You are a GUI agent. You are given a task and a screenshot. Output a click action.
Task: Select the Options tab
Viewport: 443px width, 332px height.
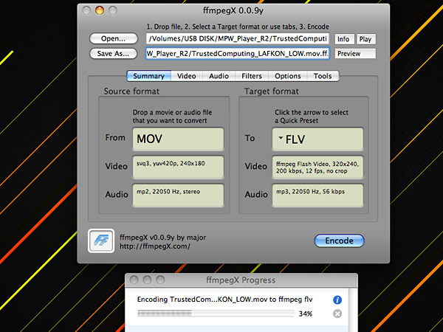pyautogui.click(x=288, y=76)
